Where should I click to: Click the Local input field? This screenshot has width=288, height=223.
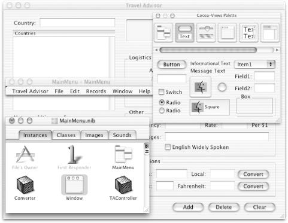(x=222, y=174)
